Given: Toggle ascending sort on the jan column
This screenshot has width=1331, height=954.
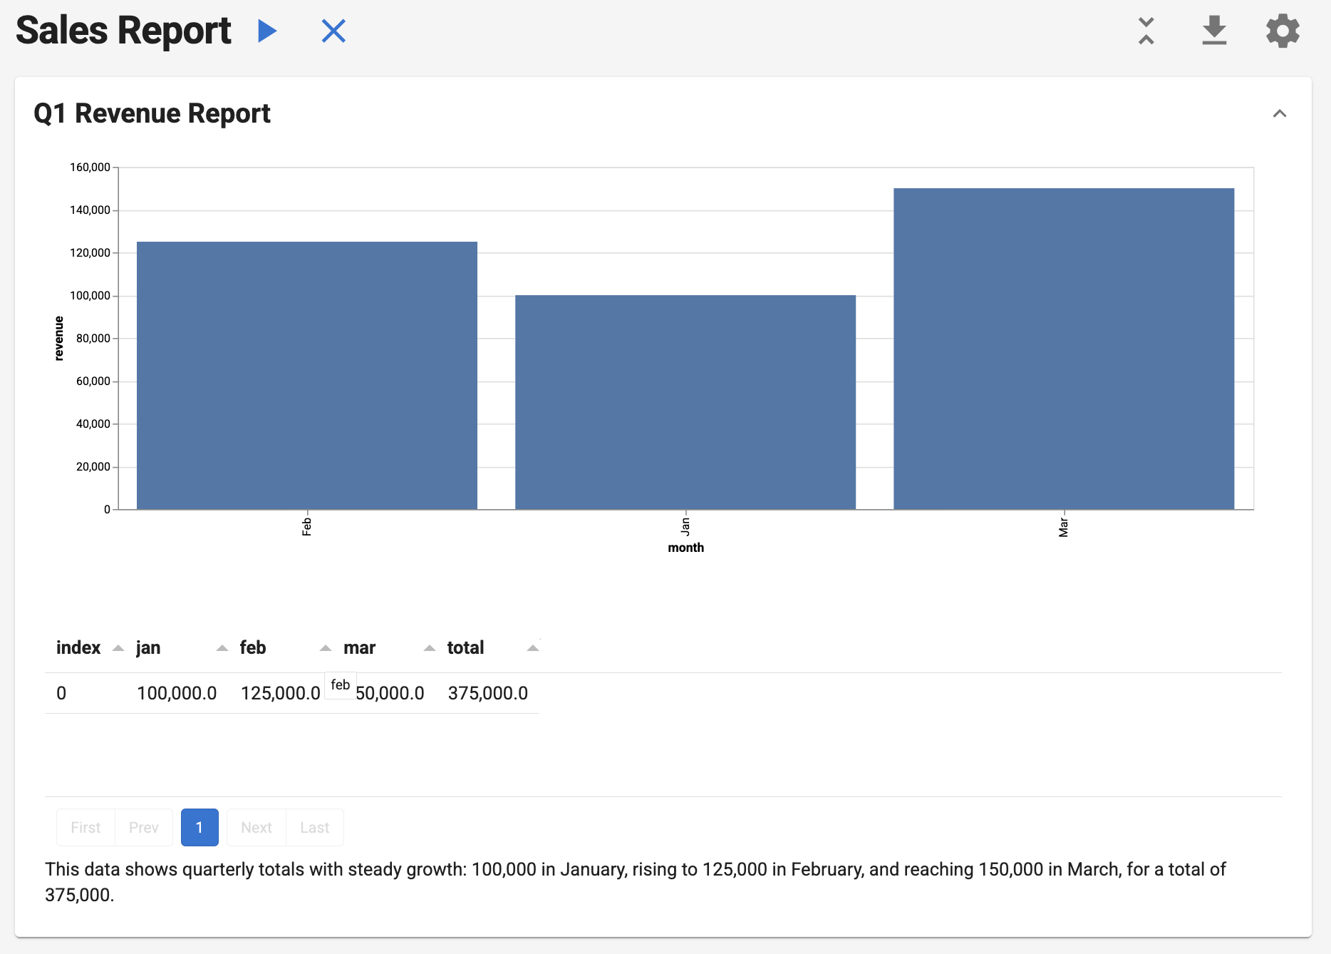Looking at the screenshot, I should tap(222, 647).
